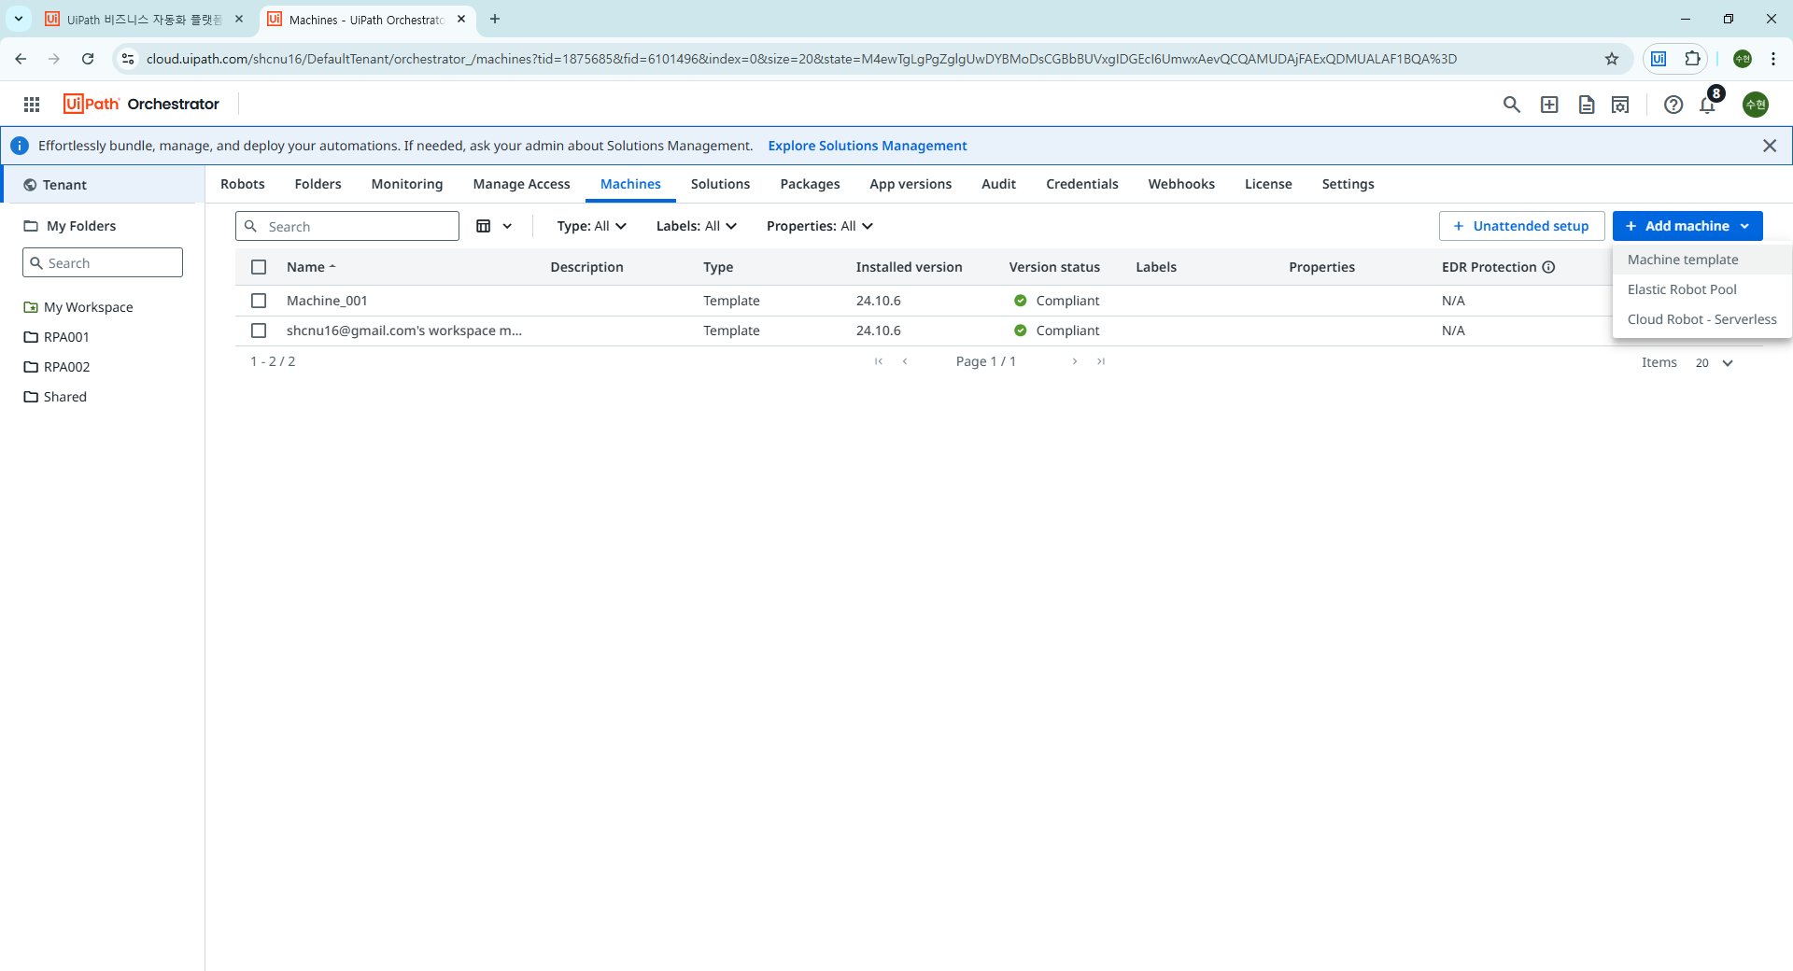Click the site information icon in address bar
The height and width of the screenshot is (971, 1793).
click(x=128, y=59)
